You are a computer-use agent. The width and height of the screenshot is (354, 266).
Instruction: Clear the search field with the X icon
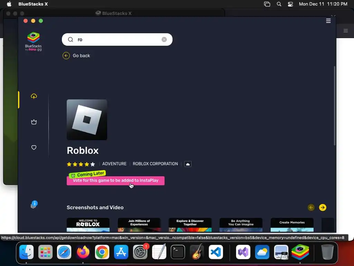coord(164,39)
